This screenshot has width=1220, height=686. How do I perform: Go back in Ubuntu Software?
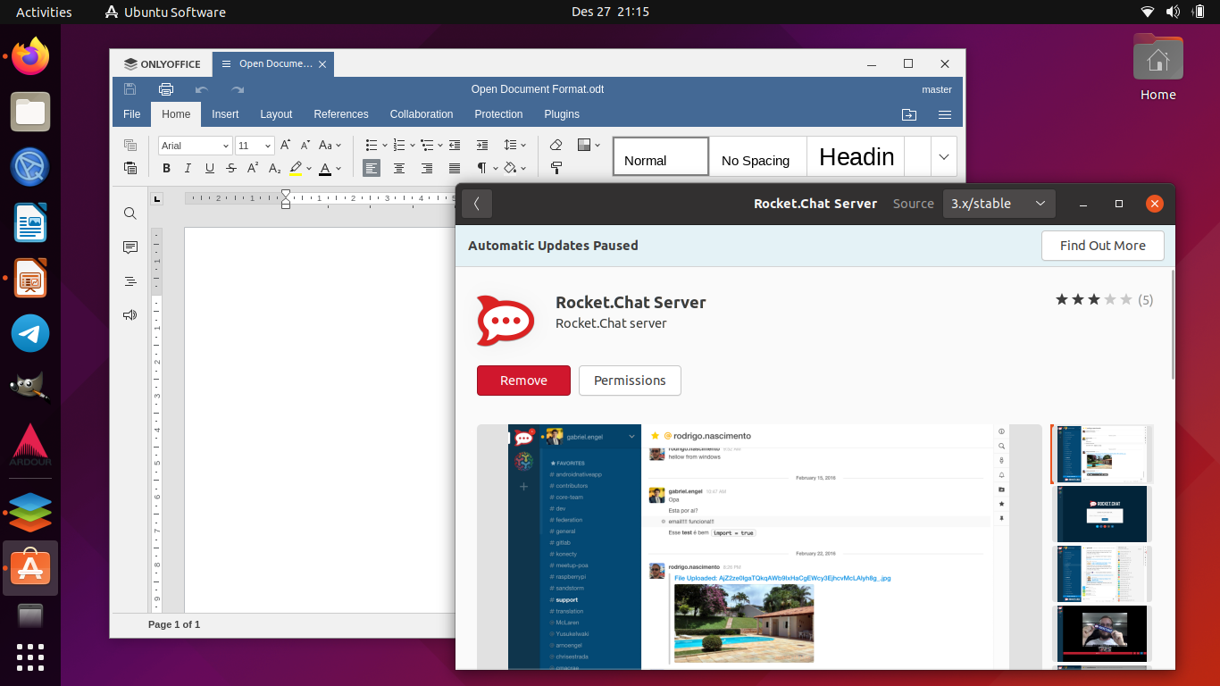click(477, 204)
